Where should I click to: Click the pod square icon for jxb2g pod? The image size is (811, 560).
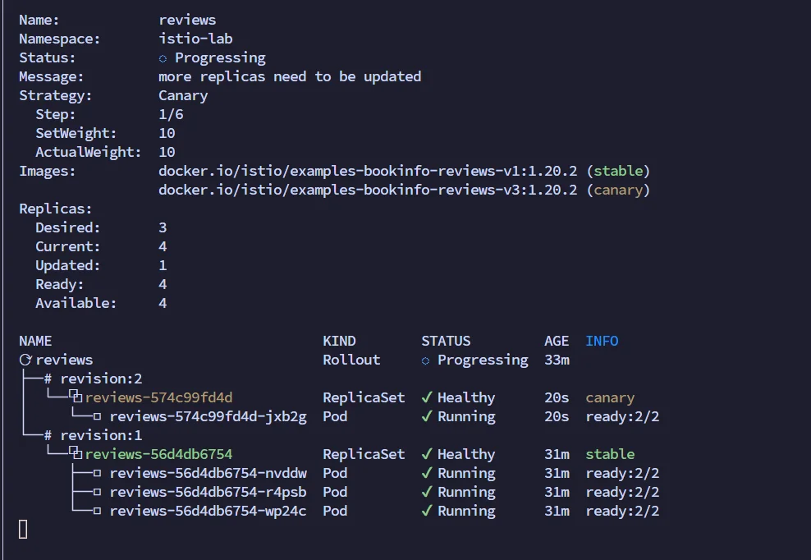tap(97, 416)
